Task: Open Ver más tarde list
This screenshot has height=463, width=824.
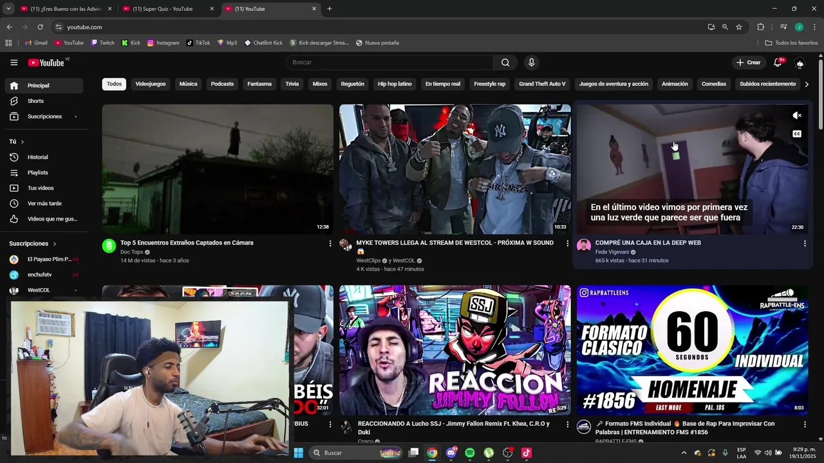Action: [x=44, y=203]
